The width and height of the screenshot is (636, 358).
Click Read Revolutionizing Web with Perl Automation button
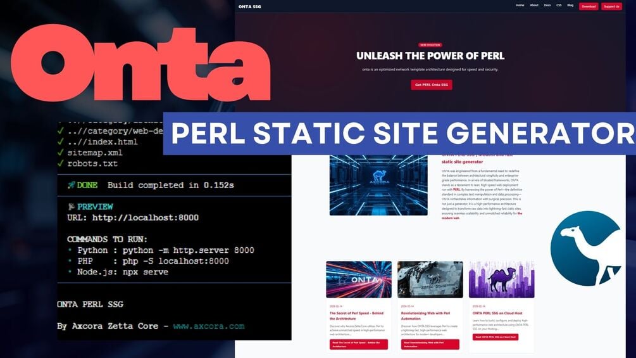430,344
